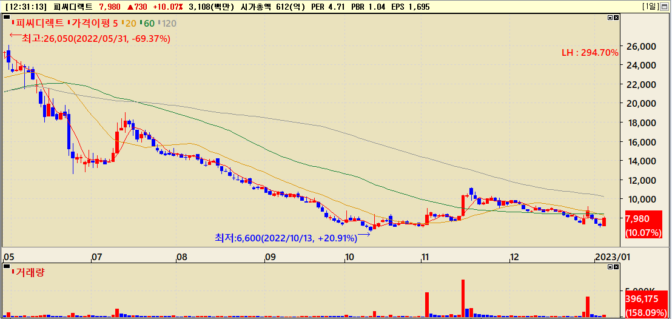Image resolution: width=672 pixels, height=319 pixels.
Task: Close the 거래량 volume pane
Action: pos(616,267)
